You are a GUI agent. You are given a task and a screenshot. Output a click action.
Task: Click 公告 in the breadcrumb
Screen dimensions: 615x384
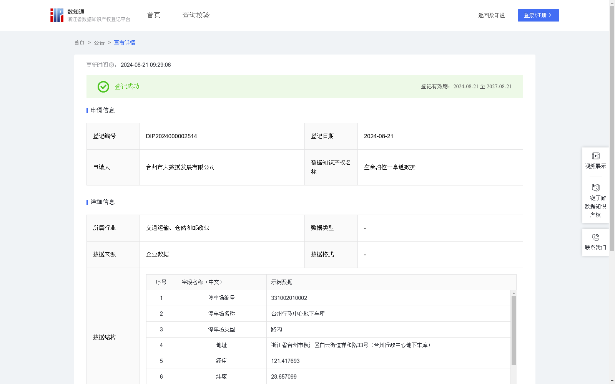coord(99,43)
